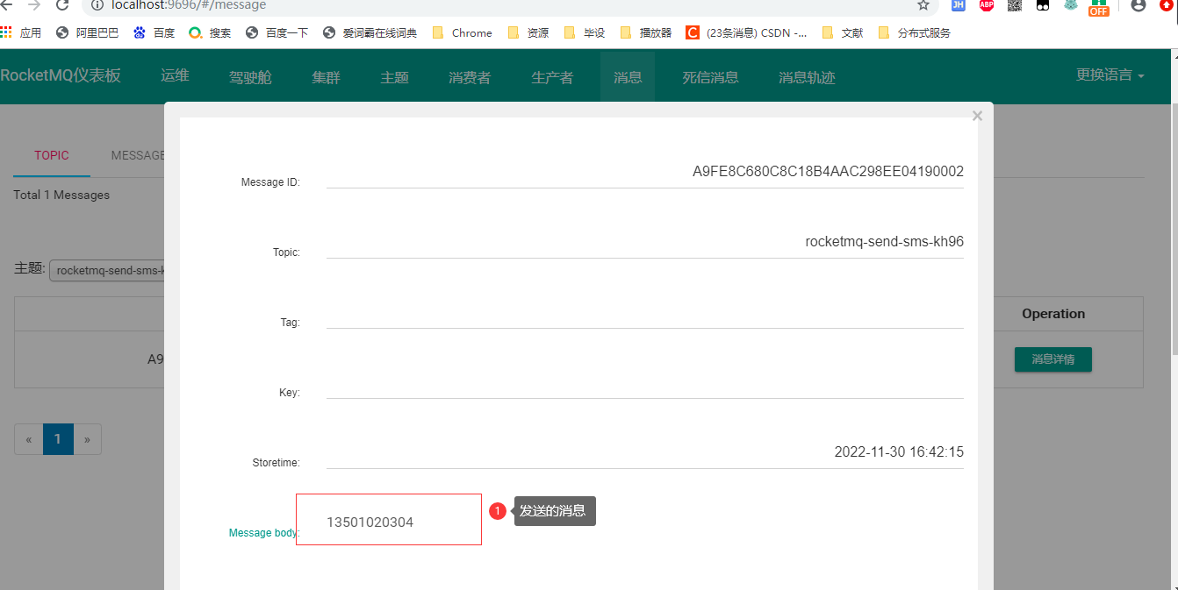Click the bookmark star icon in address bar
Screen dimensions: 1178x590
(x=923, y=5)
